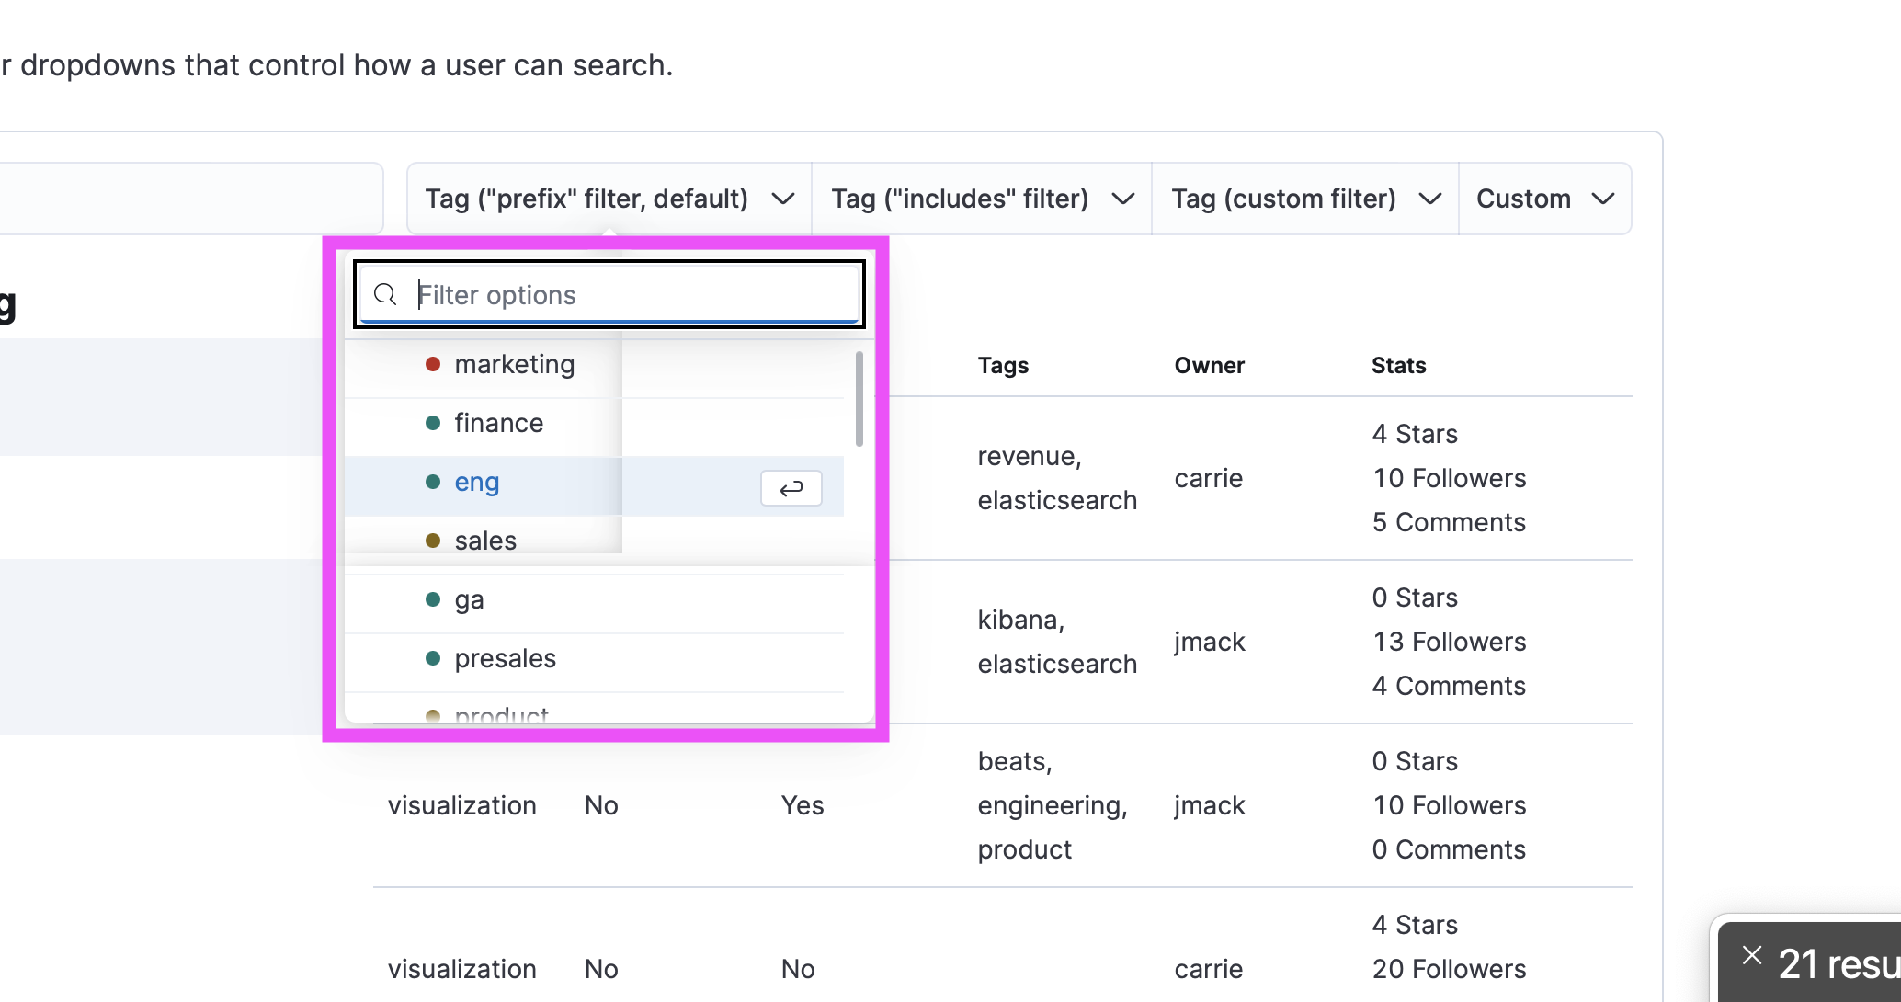Viewport: 1901px width, 1002px height.
Task: Click the yellow dot beside sales
Action: (433, 541)
